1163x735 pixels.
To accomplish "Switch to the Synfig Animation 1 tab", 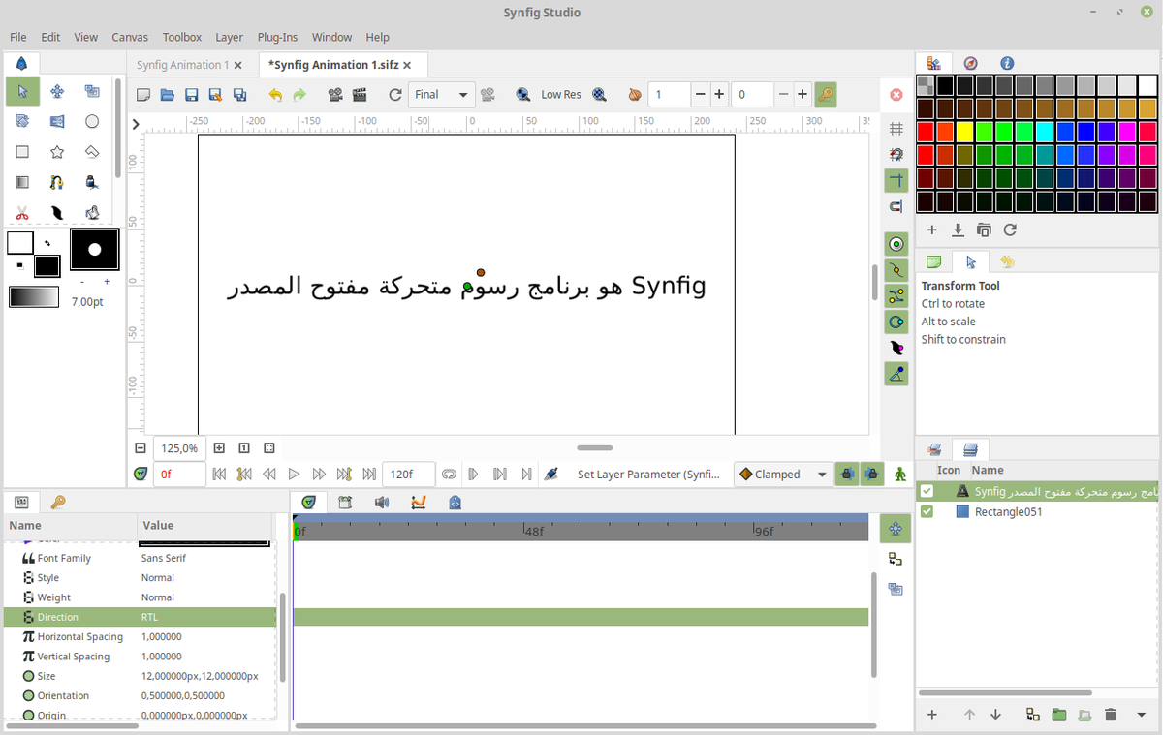I will 181,64.
